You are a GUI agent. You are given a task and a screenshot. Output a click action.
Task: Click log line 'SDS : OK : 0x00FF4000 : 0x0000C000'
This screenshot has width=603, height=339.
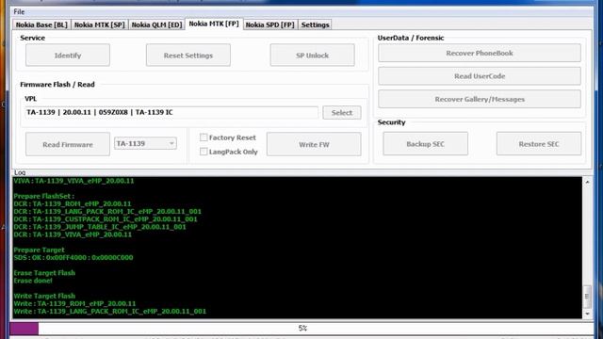[x=73, y=257]
